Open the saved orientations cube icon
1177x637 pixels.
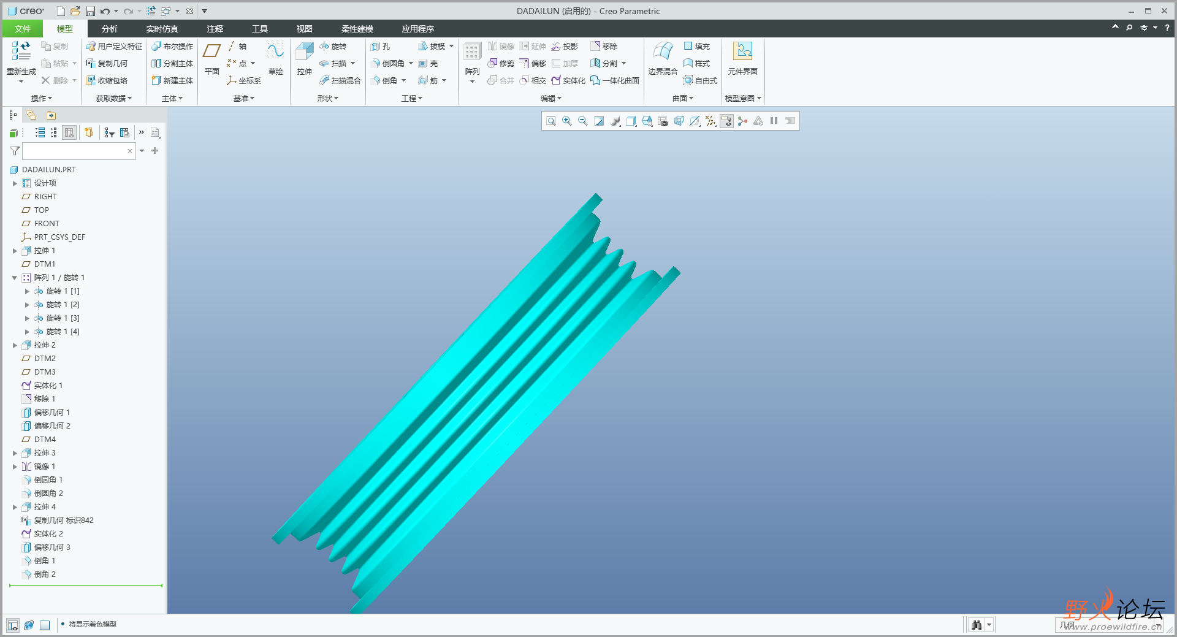click(x=647, y=121)
